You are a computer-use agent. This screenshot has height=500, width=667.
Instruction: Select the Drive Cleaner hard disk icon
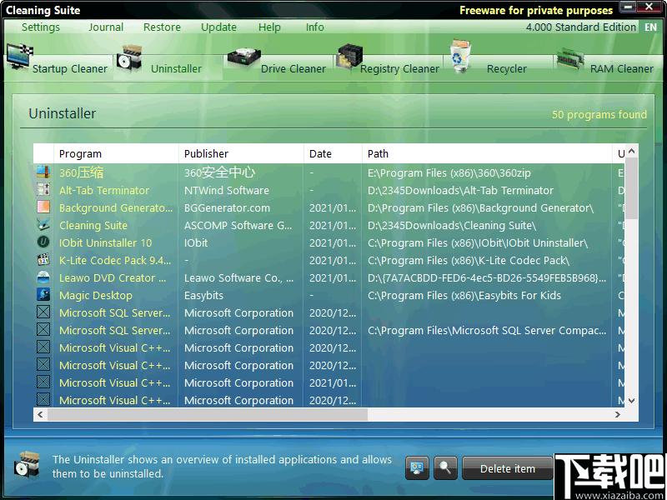243,57
